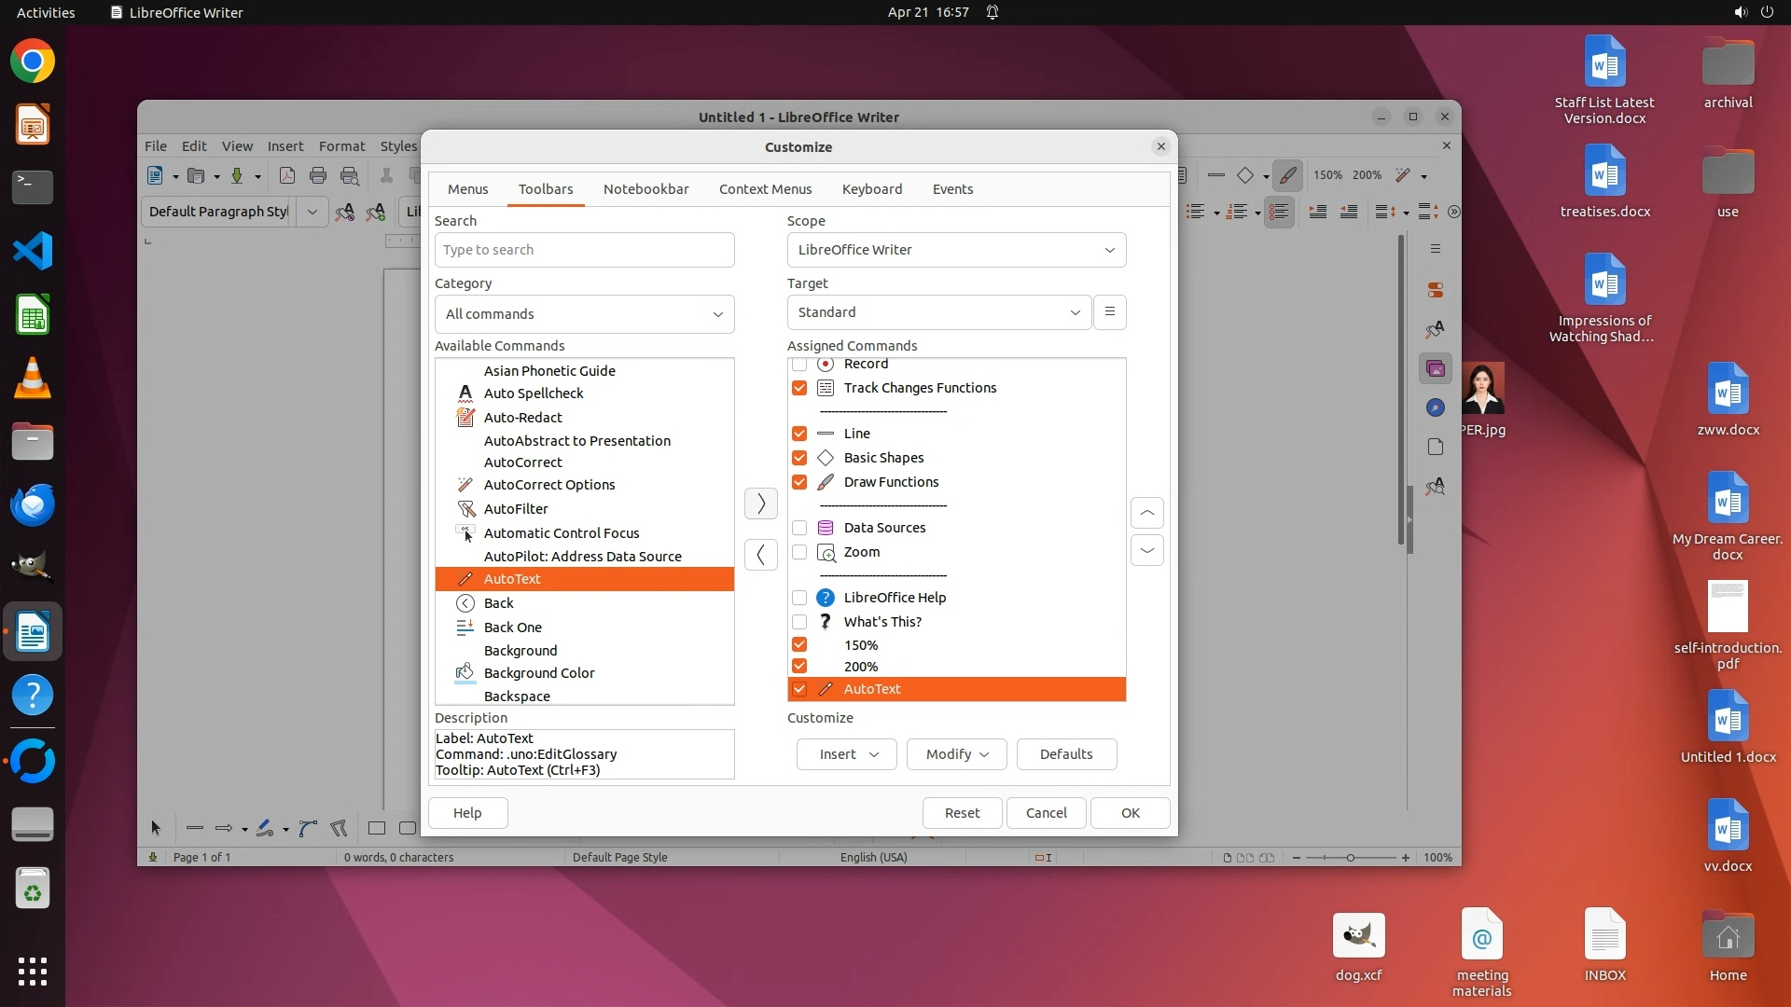Uncheck the Basic Shapes command
Image resolution: width=1791 pixels, height=1007 pixels.
coord(799,458)
